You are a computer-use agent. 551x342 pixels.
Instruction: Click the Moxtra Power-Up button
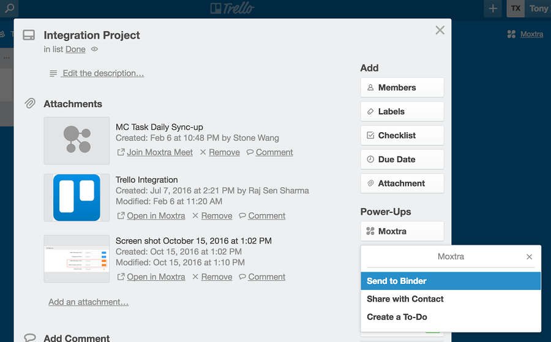(x=402, y=231)
